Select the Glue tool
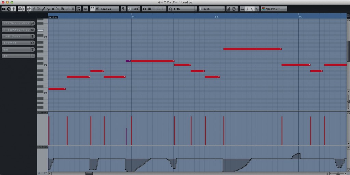350x175 pixels. tap(58, 9)
